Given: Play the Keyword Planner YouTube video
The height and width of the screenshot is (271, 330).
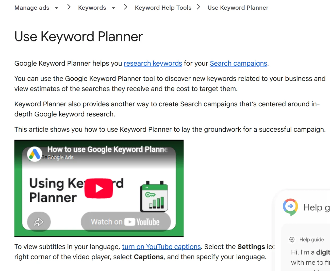Looking at the screenshot, I should coord(98,188).
